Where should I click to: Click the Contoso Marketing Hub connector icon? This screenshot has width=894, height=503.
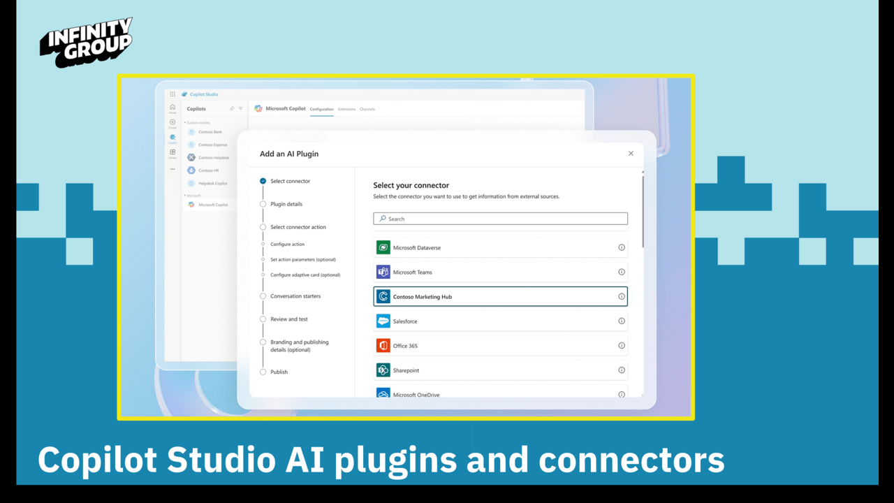383,296
